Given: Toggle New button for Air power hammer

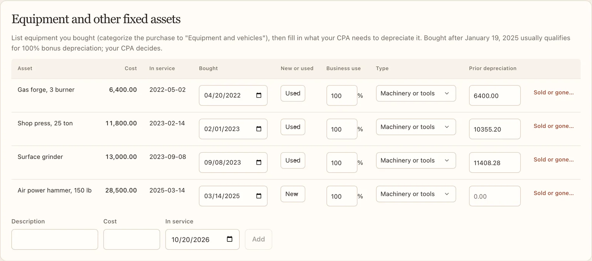Looking at the screenshot, I should 293,194.
